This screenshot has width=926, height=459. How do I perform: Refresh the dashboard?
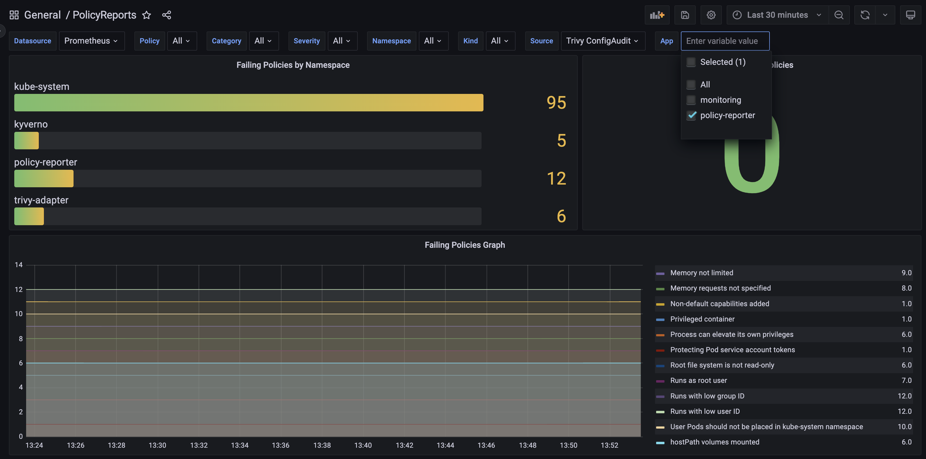click(x=865, y=15)
